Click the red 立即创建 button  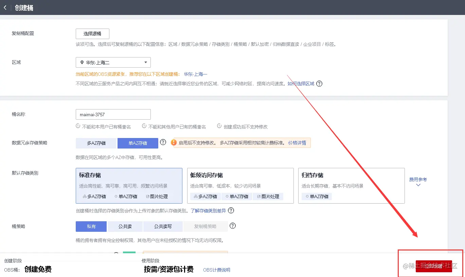click(434, 266)
